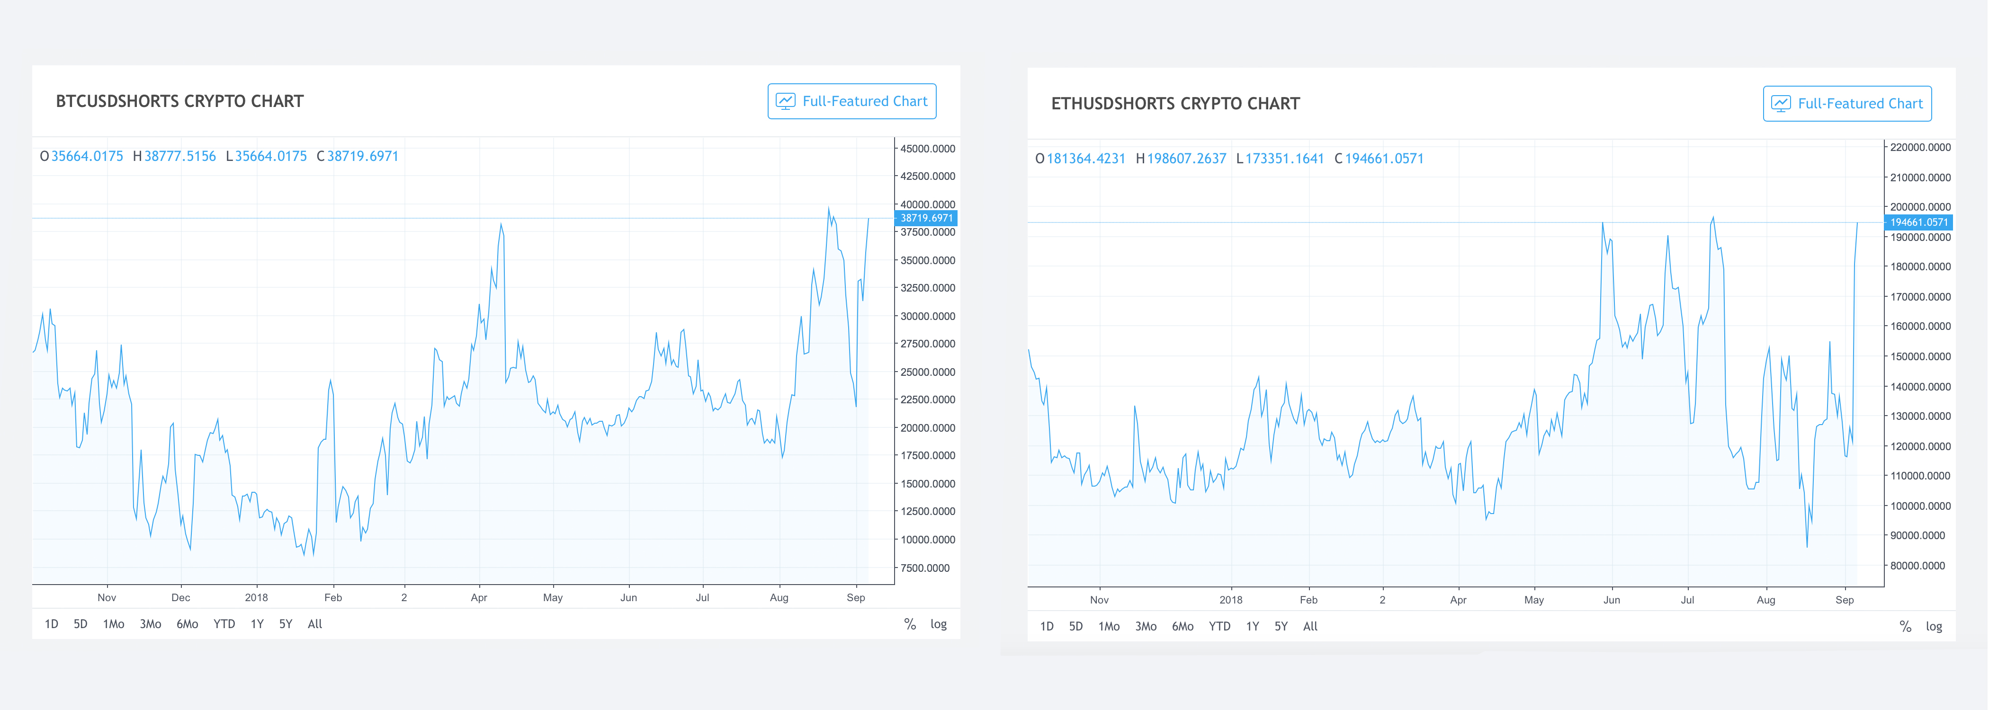The height and width of the screenshot is (710, 1989).
Task: Click ETH current price label 194661.0571
Action: coord(1919,222)
